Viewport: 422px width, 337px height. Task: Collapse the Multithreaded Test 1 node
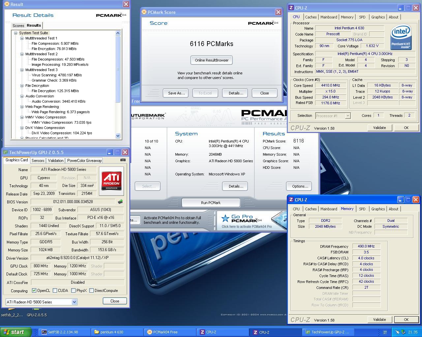[x=22, y=38]
